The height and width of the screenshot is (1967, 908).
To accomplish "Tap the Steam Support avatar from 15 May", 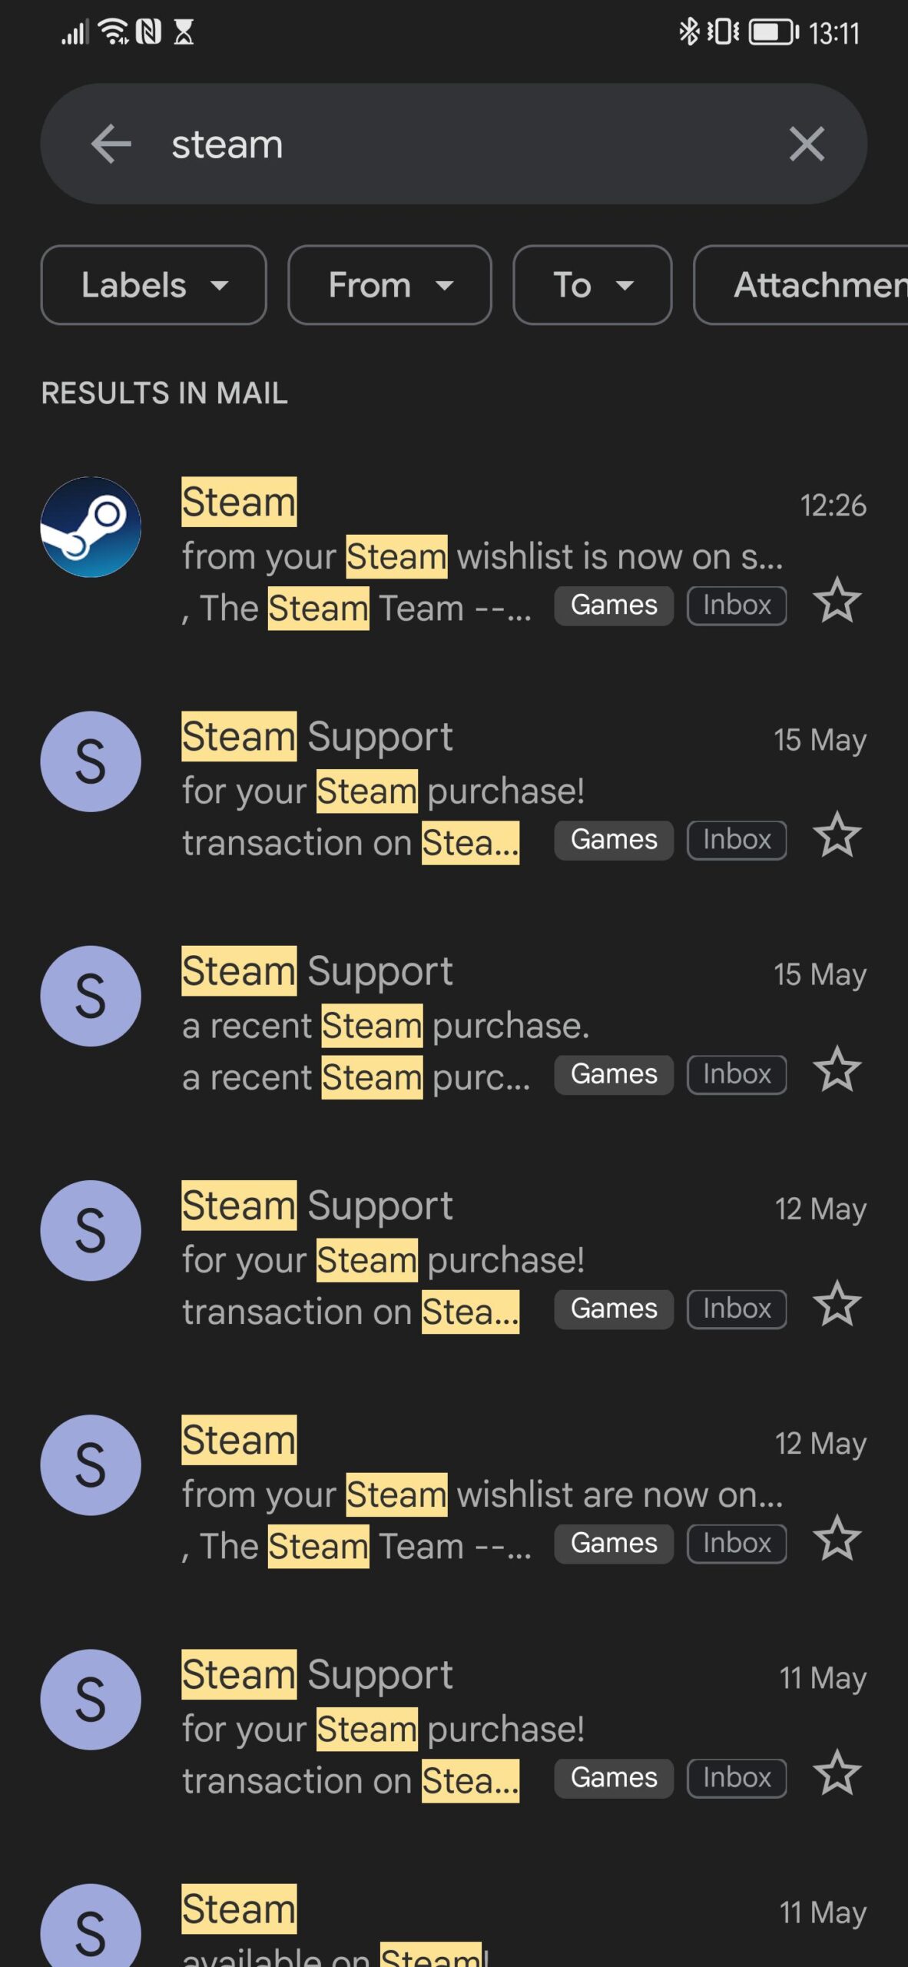I will [91, 761].
